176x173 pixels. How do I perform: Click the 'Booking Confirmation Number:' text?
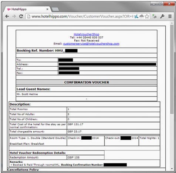(82, 165)
